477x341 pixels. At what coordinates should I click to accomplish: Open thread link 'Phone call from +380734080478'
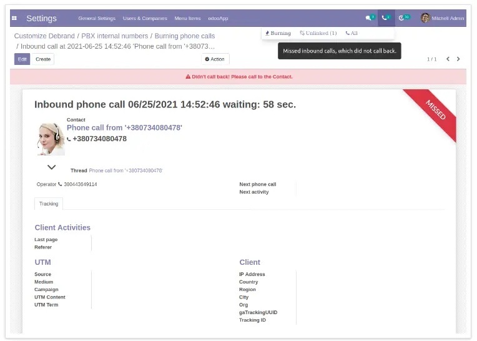tap(125, 170)
